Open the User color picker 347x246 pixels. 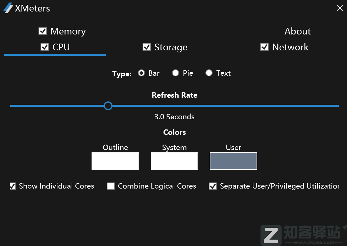233,161
